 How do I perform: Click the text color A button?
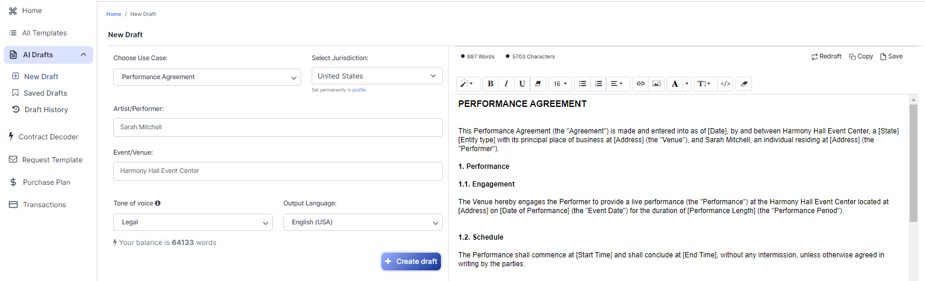pyautogui.click(x=675, y=84)
